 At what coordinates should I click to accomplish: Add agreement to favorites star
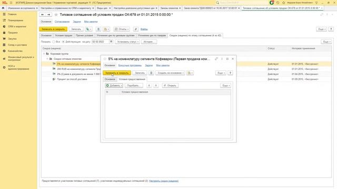(x=56, y=15)
